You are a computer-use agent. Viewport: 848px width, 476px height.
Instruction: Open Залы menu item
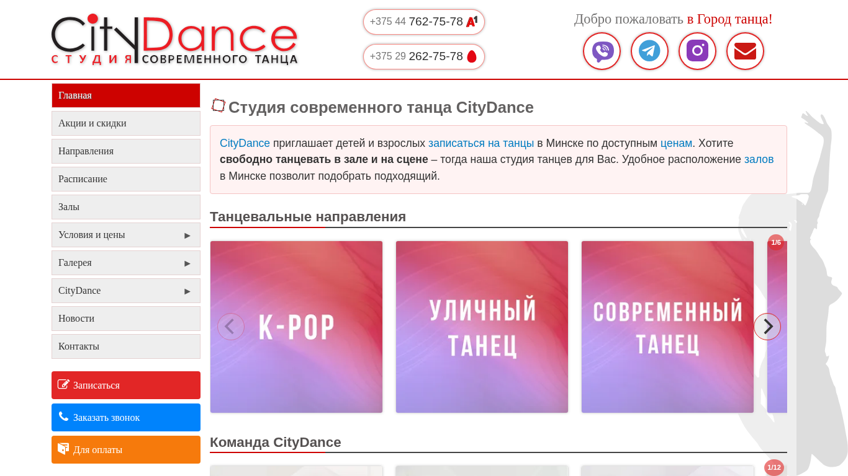pyautogui.click(x=126, y=207)
